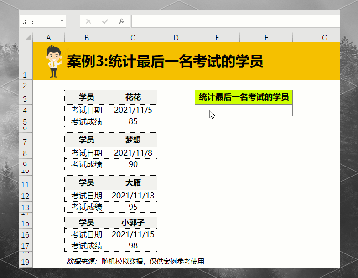Click the formula bar options dots handle
The height and width of the screenshot is (278, 358).
point(73,21)
